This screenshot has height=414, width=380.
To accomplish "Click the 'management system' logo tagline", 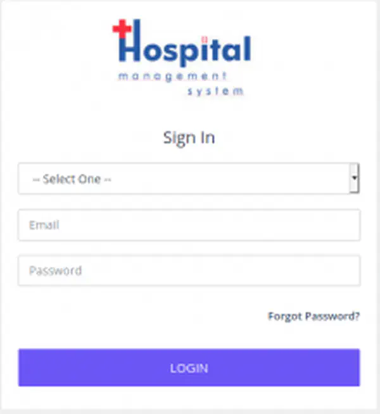I will click(180, 83).
